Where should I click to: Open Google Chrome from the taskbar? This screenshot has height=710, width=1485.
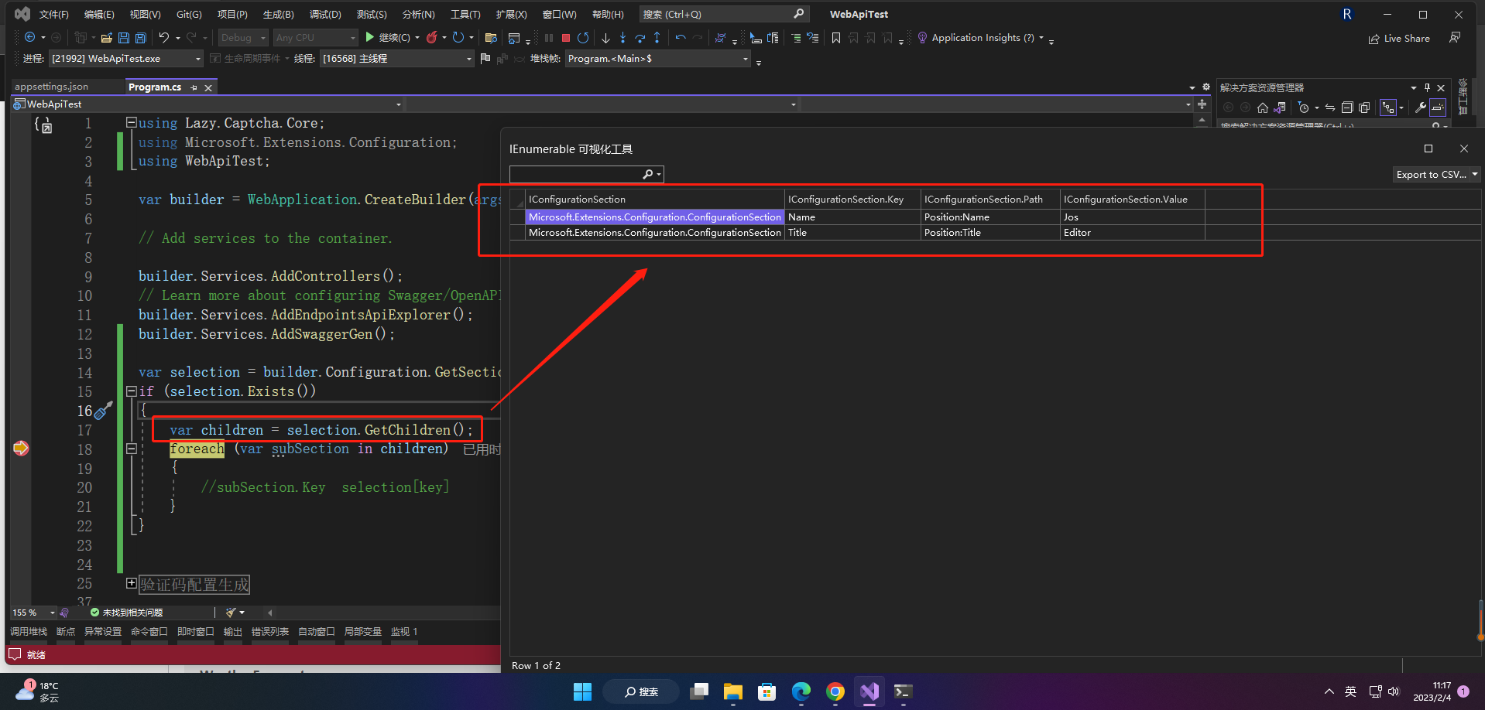point(835,691)
